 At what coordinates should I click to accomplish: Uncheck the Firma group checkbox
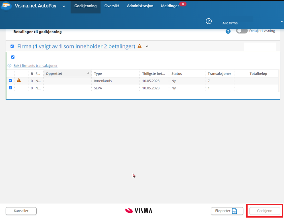(12, 47)
